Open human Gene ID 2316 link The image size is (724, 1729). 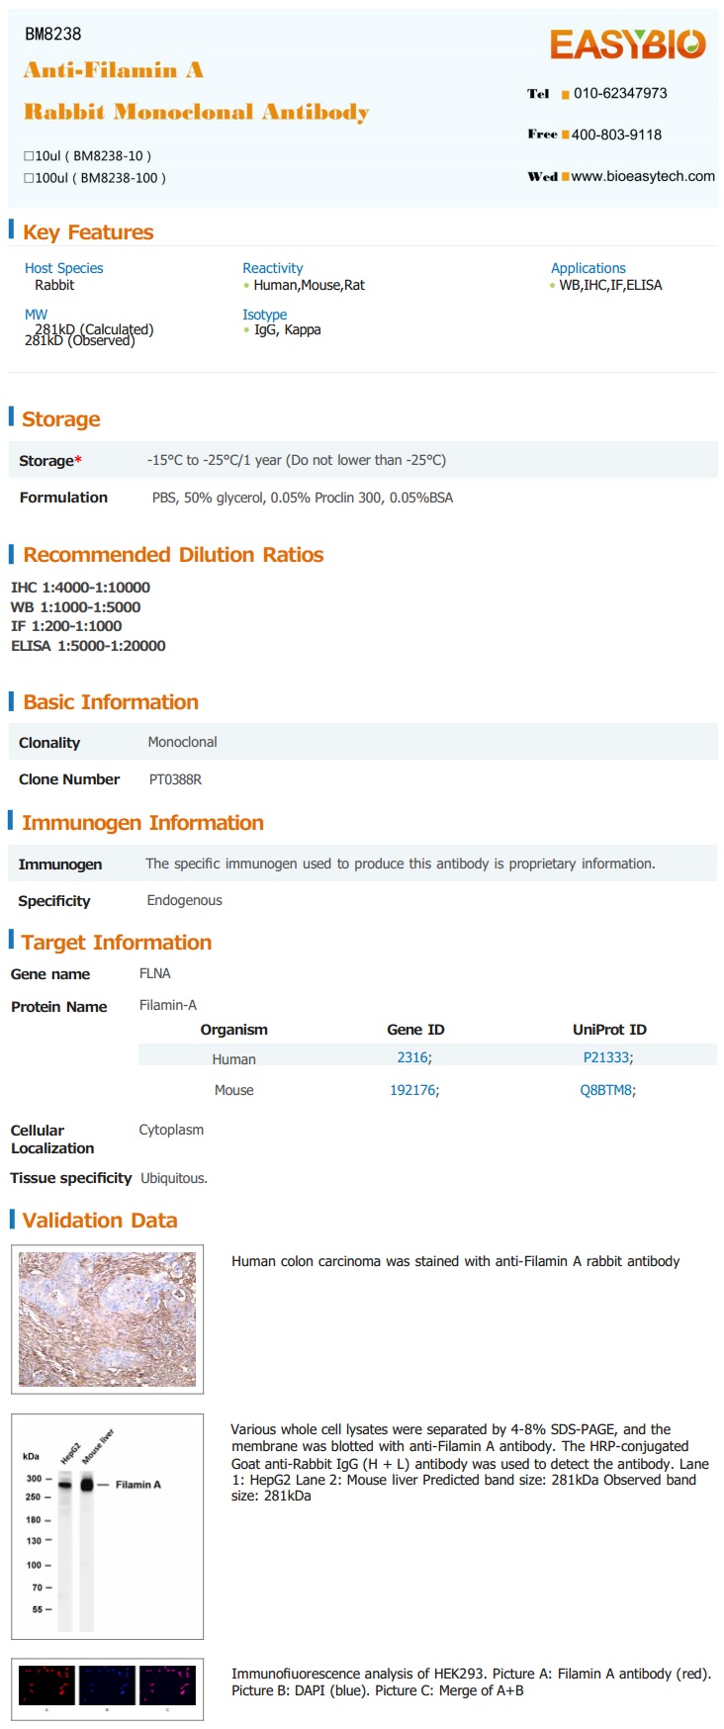point(414,1057)
